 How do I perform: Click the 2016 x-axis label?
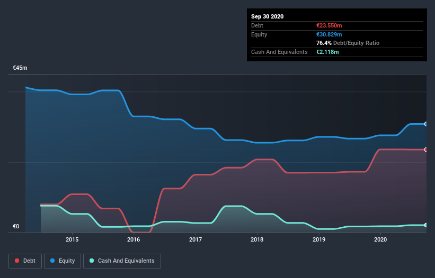(134, 239)
